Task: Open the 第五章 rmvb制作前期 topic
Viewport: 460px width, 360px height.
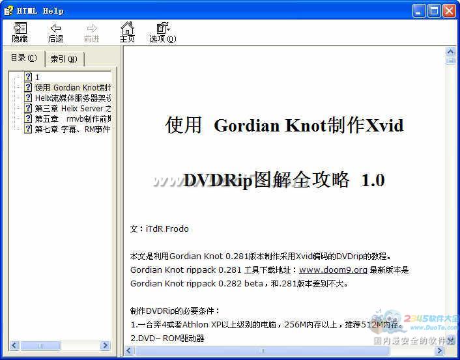Action: pos(73,118)
